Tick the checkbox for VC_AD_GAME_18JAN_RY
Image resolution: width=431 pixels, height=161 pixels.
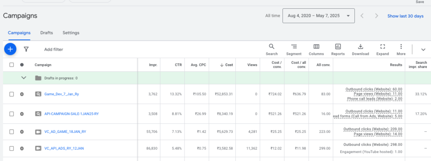11,132
